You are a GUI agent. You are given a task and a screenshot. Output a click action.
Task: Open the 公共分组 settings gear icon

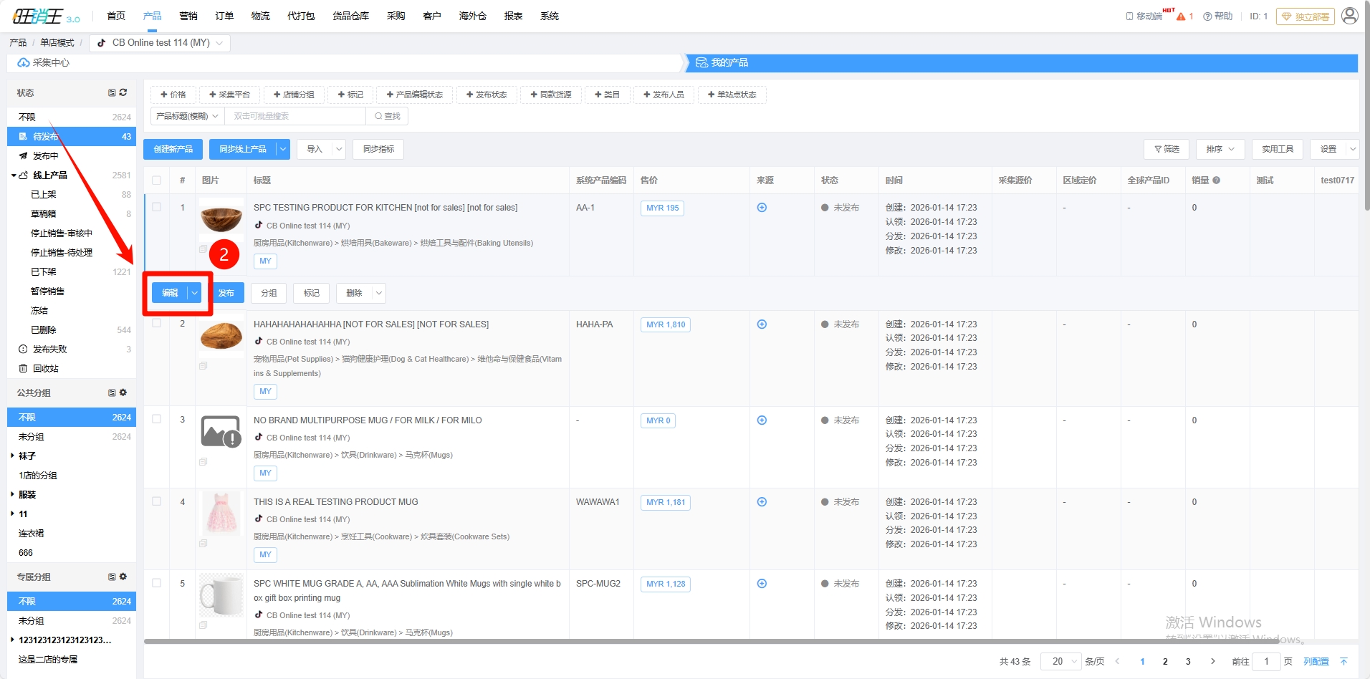coord(123,393)
